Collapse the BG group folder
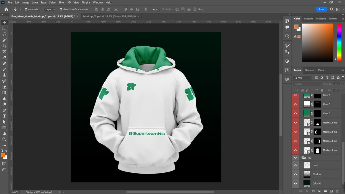Image resolution: width=345 pixels, height=194 pixels. [x=301, y=158]
